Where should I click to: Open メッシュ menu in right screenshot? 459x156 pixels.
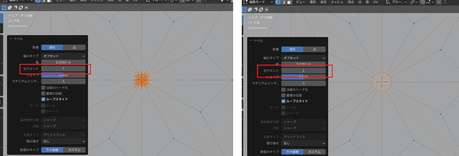tap(337, 2)
